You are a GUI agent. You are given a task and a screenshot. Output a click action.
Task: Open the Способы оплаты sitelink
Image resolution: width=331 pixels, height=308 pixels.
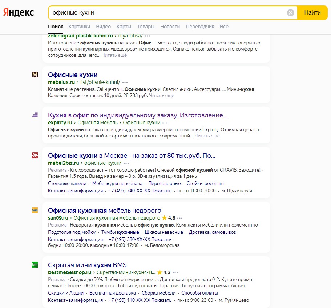tap(200, 293)
